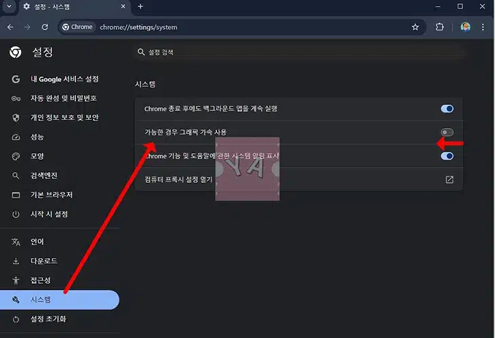Open new tab with plus icon
Viewport: 495px width, 338px height.
[x=140, y=7]
